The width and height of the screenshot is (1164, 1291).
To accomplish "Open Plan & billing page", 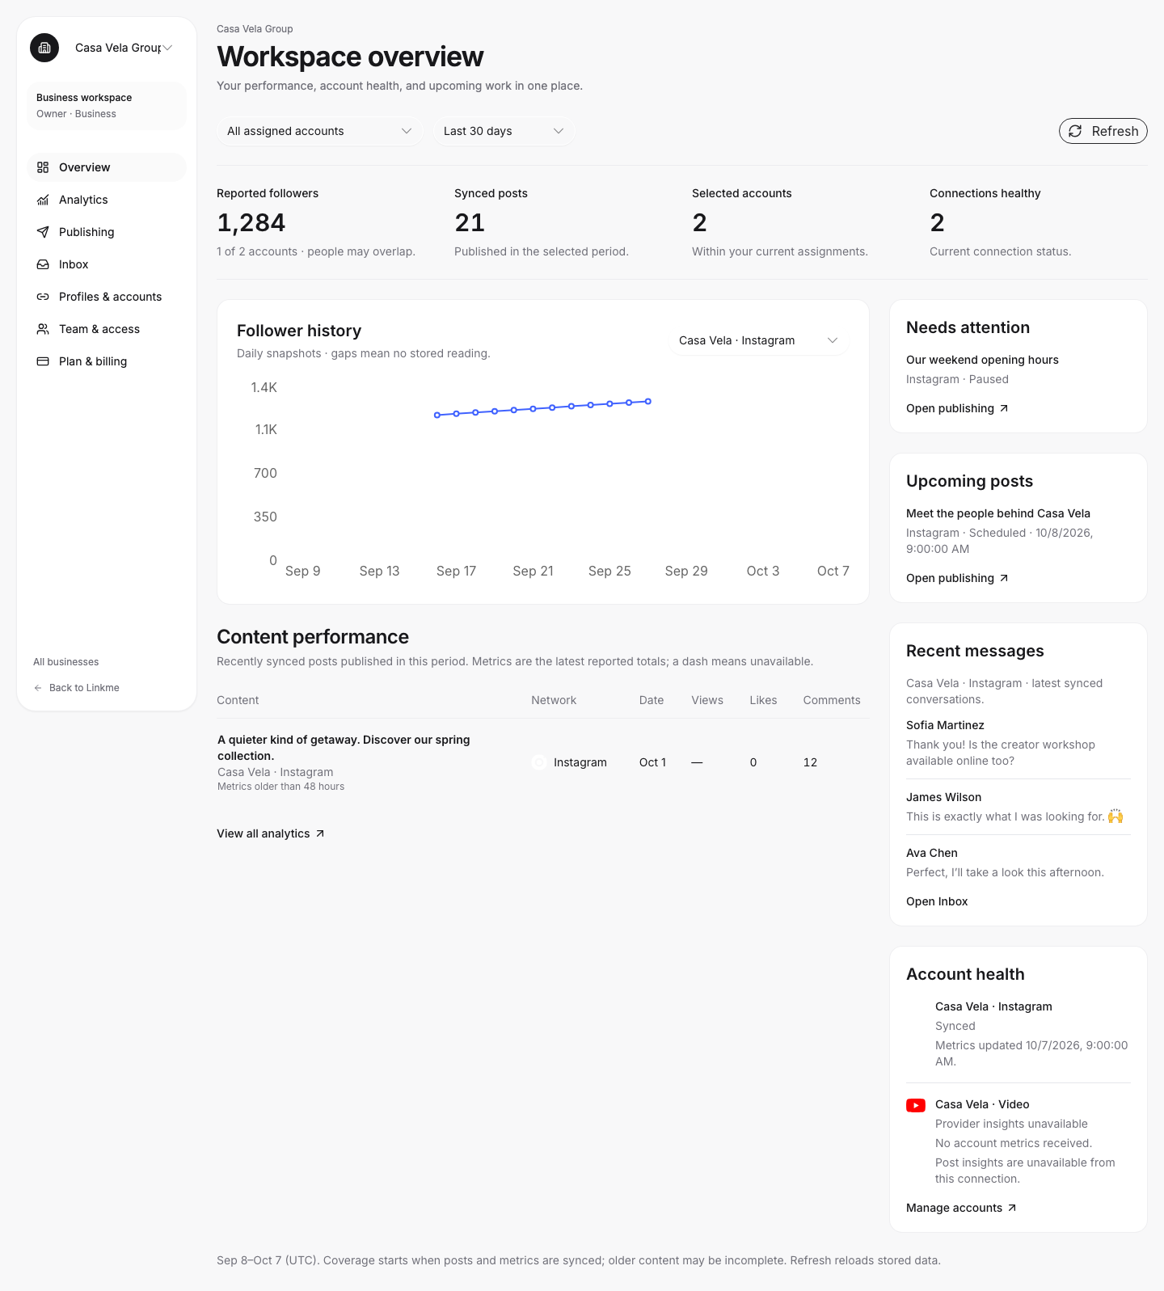I will [107, 361].
